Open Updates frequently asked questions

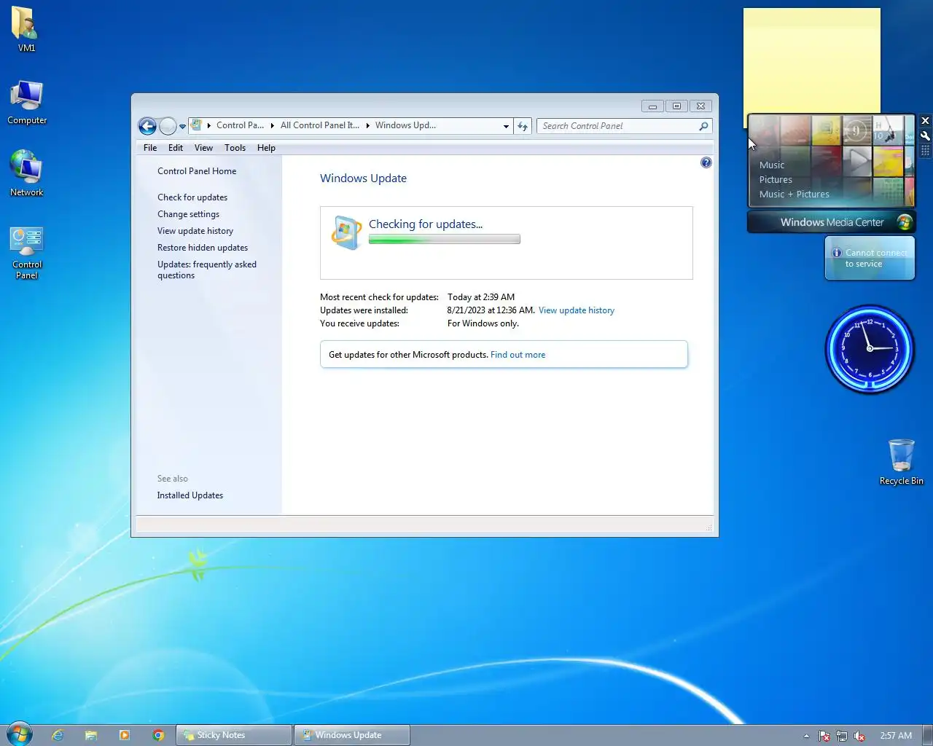tap(207, 270)
